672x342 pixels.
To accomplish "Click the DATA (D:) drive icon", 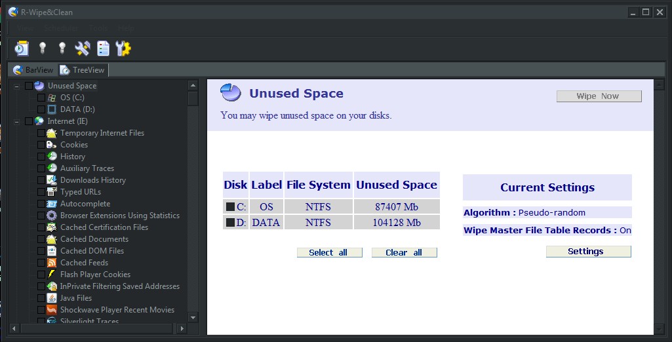I will coord(52,109).
